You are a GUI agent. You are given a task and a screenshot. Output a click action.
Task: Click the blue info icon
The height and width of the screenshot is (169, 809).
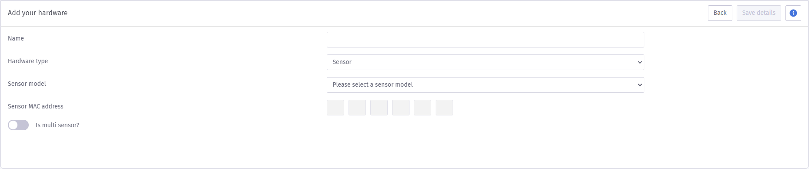[x=793, y=13]
